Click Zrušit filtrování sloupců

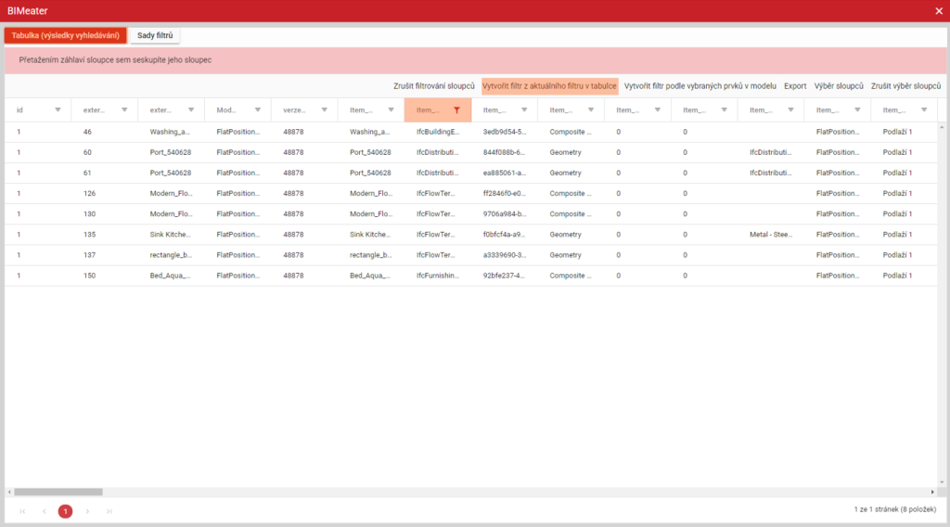434,85
